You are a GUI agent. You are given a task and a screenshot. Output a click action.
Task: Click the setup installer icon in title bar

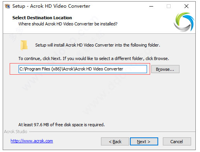[7, 6]
